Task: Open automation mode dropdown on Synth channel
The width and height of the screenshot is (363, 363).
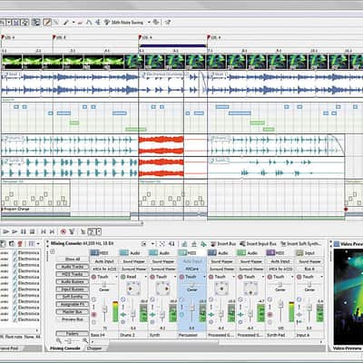Action: pos(175,277)
